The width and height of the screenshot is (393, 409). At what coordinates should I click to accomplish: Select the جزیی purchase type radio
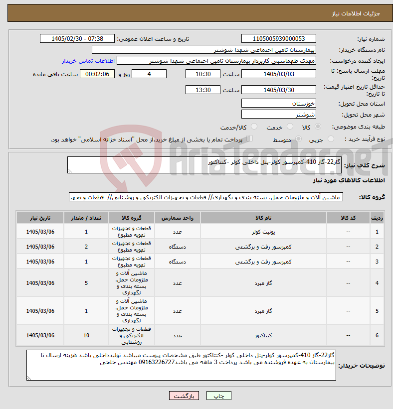(x=331, y=139)
